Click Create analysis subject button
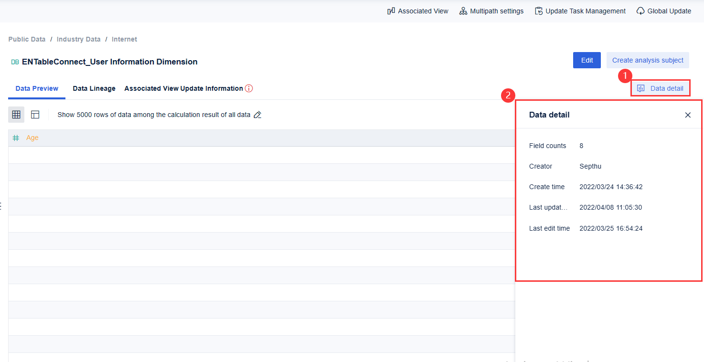704x362 pixels. 648,60
